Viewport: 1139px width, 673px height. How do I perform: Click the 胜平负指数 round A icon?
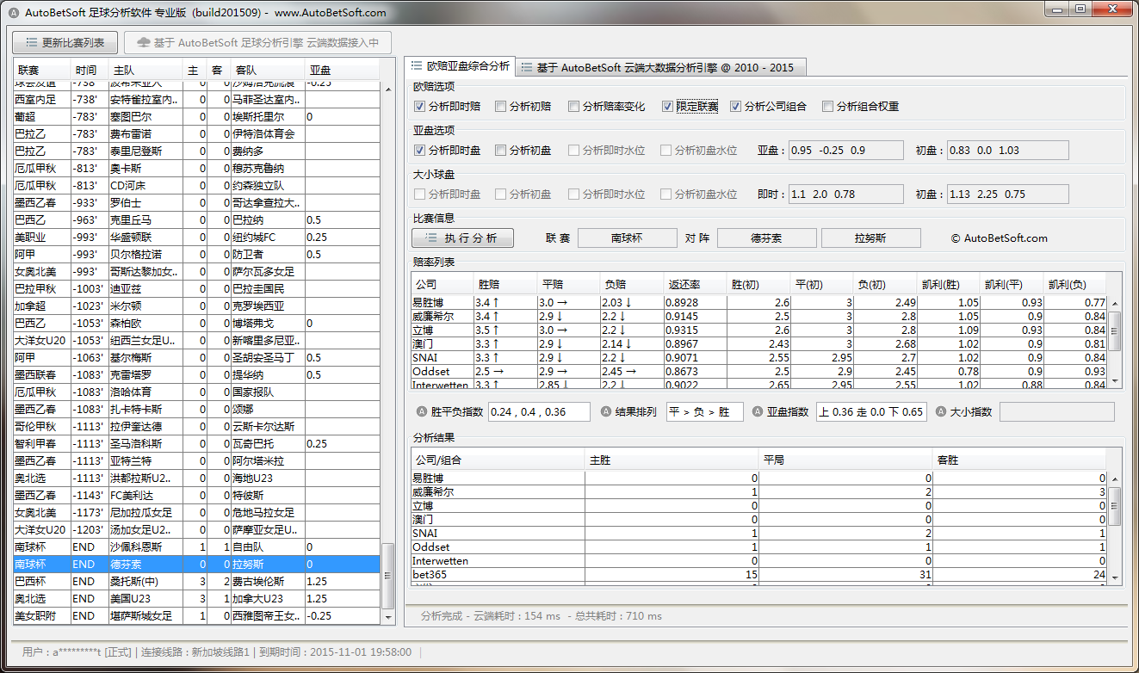422,411
